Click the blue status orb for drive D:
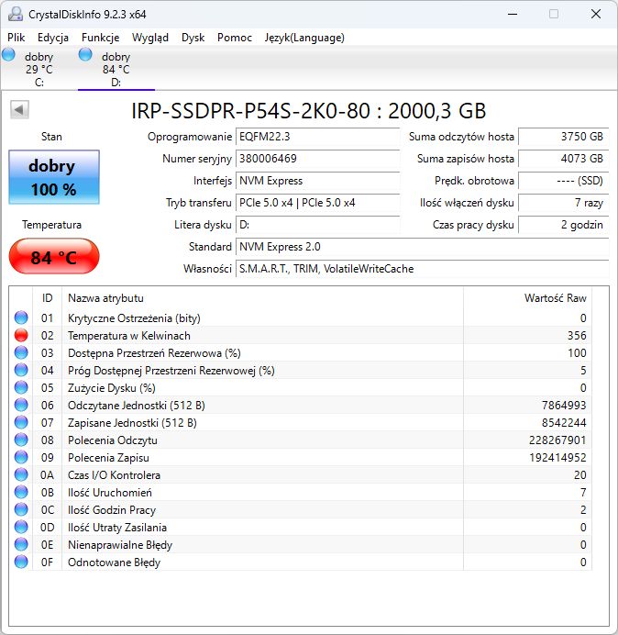 point(85,54)
